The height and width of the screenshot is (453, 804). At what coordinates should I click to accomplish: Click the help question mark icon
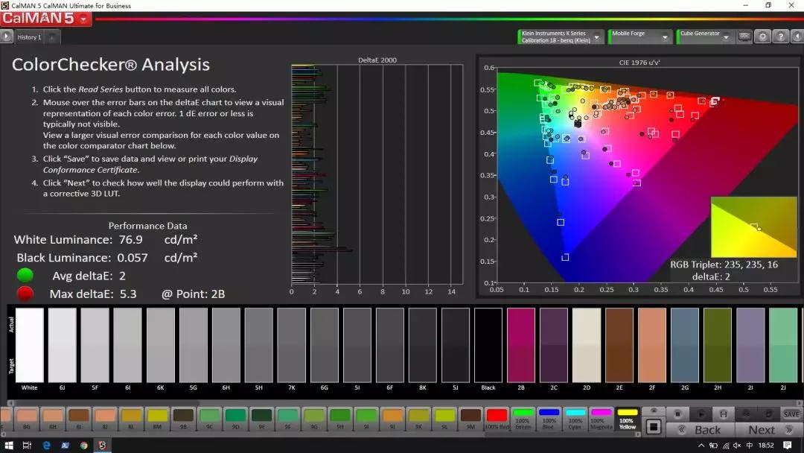780,37
